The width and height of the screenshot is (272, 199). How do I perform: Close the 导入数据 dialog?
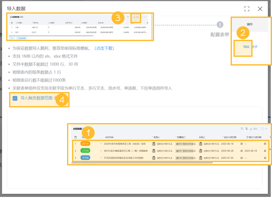[260, 9]
